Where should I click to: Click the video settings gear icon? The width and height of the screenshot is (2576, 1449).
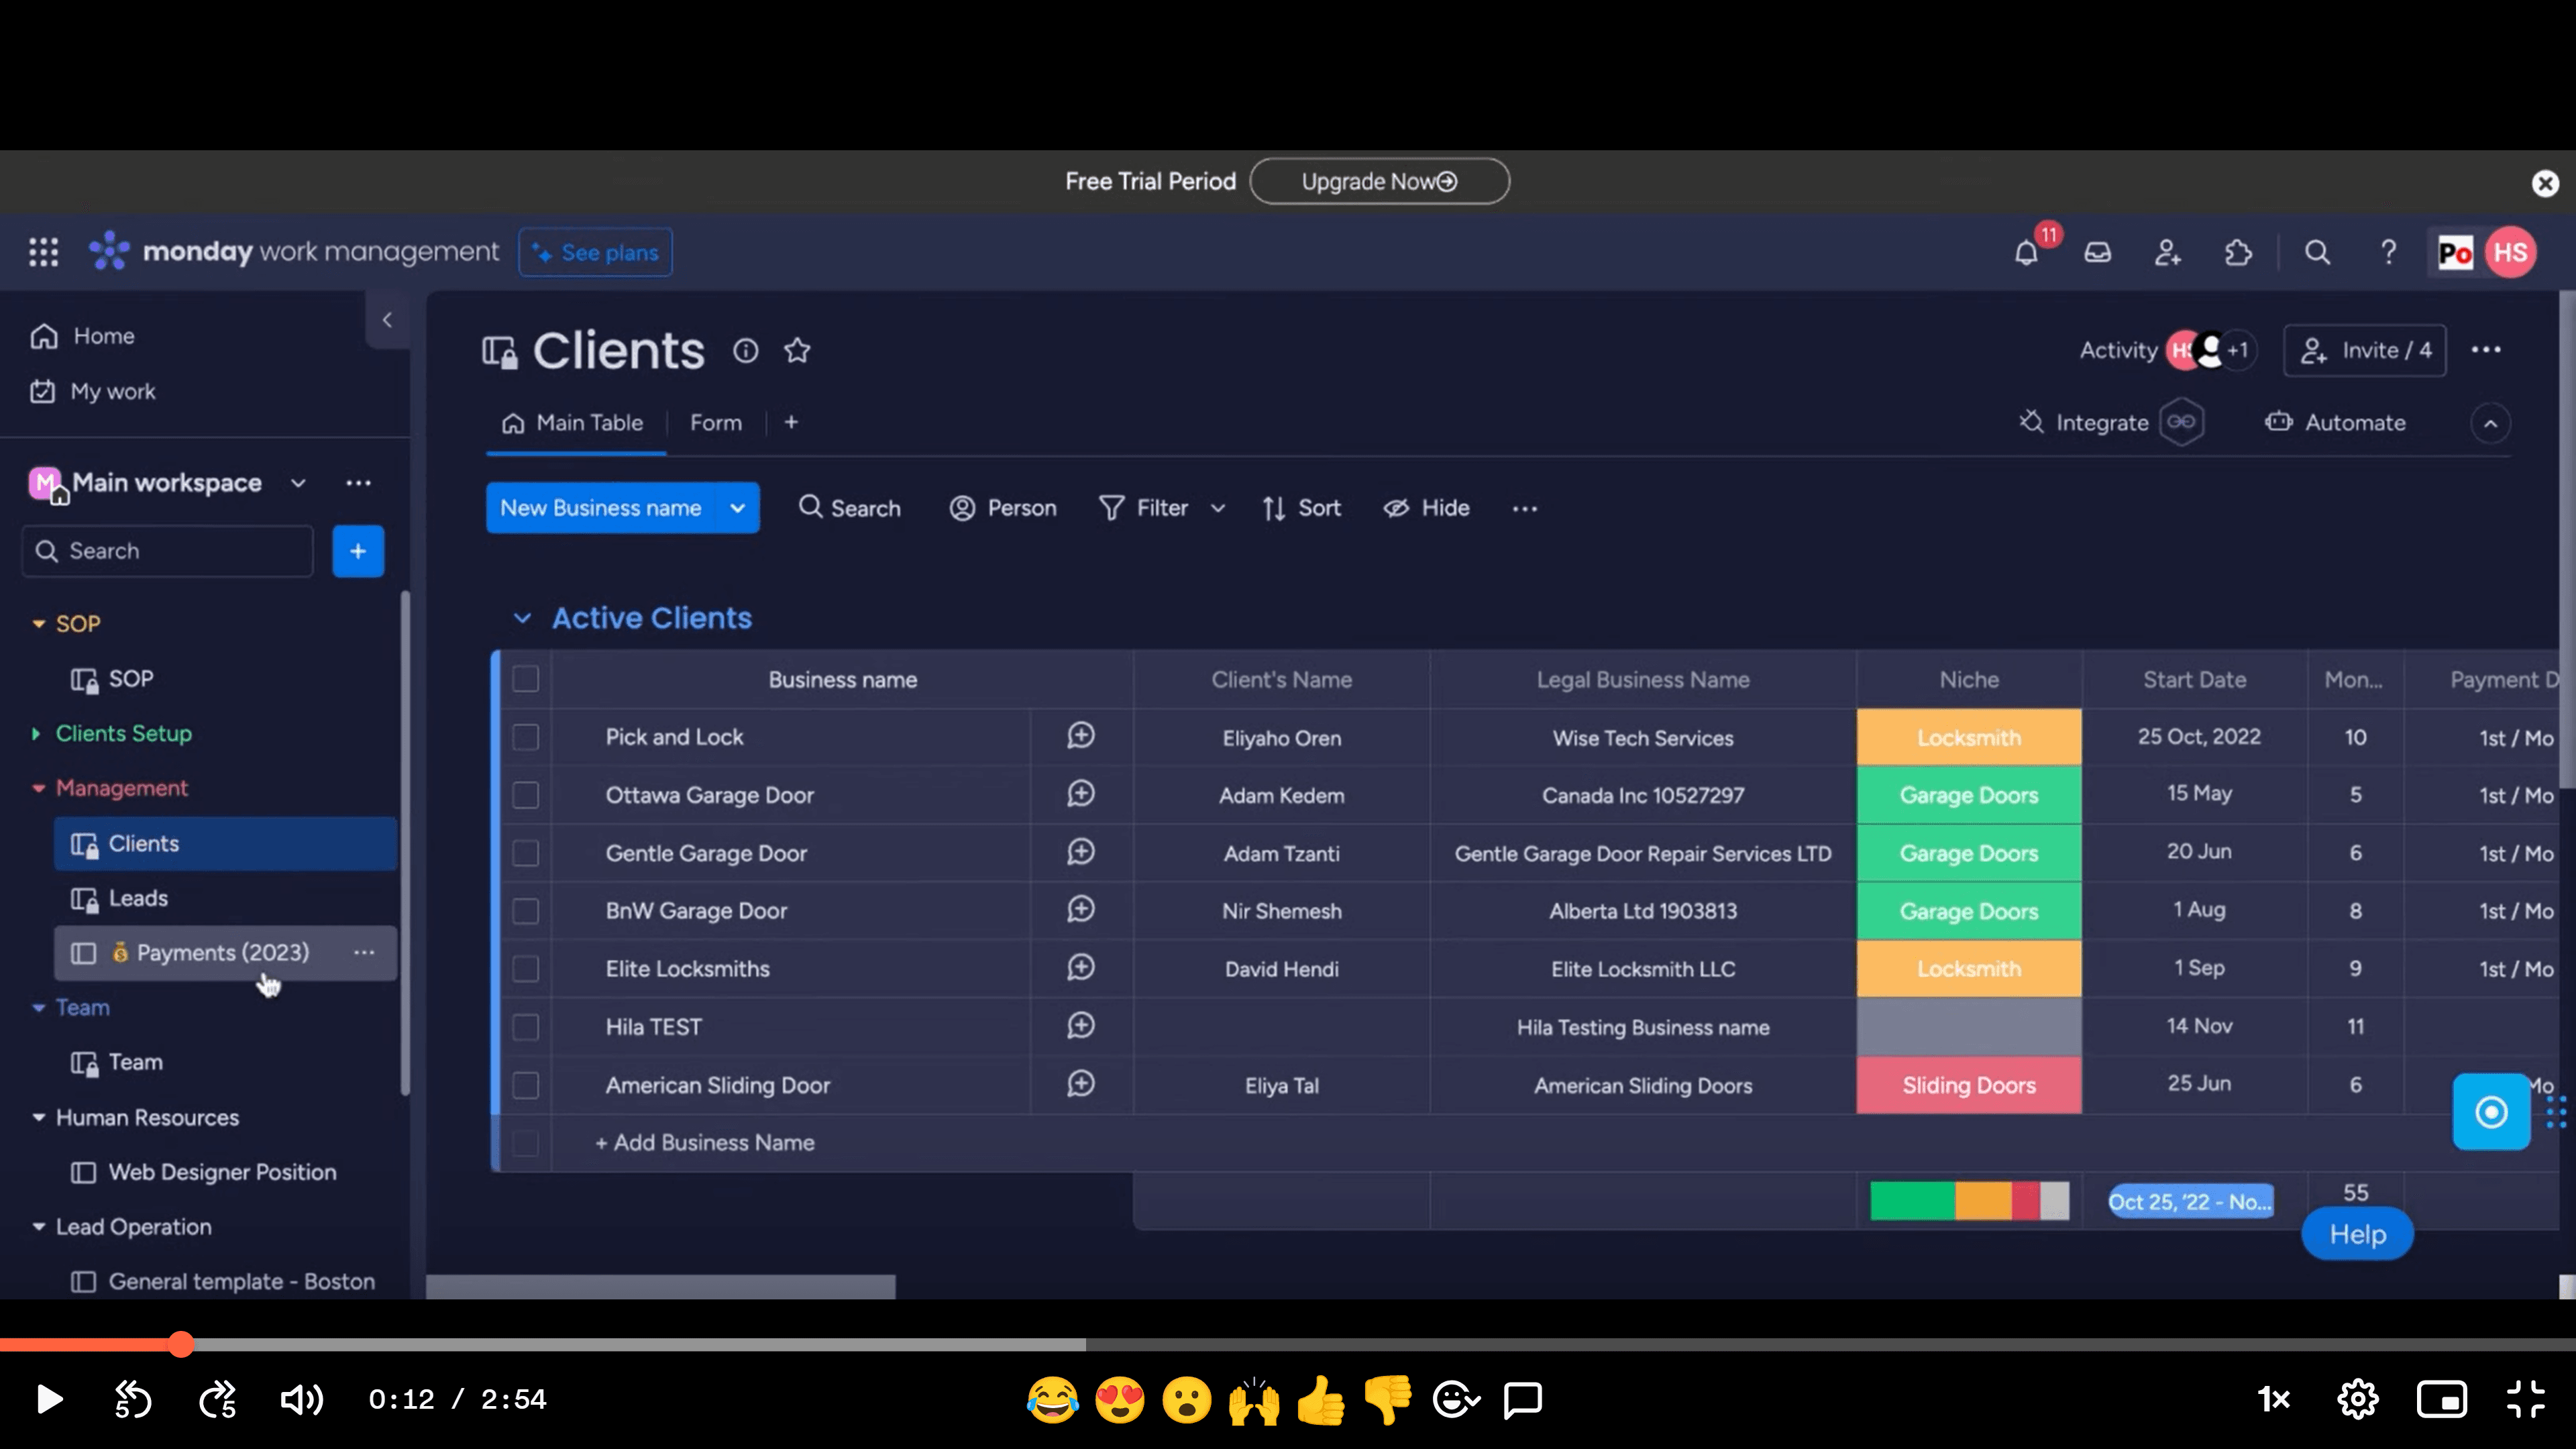pyautogui.click(x=2357, y=1399)
